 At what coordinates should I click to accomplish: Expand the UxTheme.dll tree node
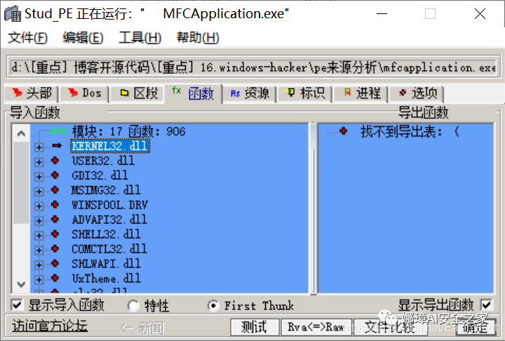coord(39,279)
